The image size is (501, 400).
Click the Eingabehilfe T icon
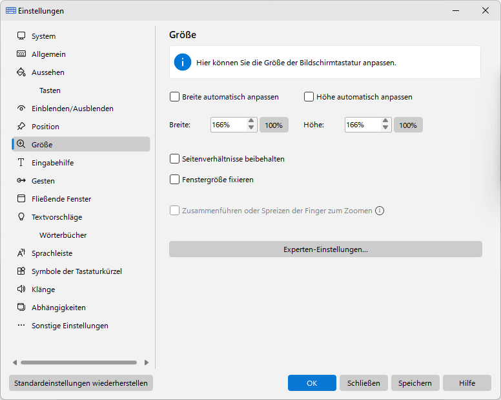point(21,162)
